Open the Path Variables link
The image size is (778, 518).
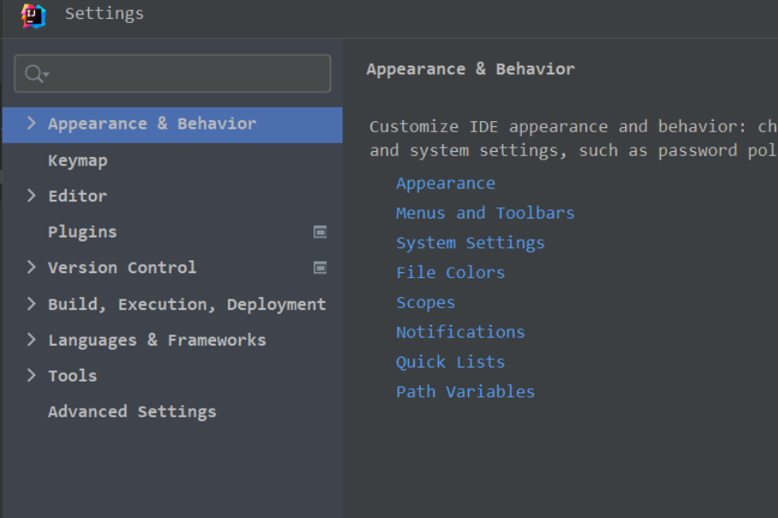[465, 392]
